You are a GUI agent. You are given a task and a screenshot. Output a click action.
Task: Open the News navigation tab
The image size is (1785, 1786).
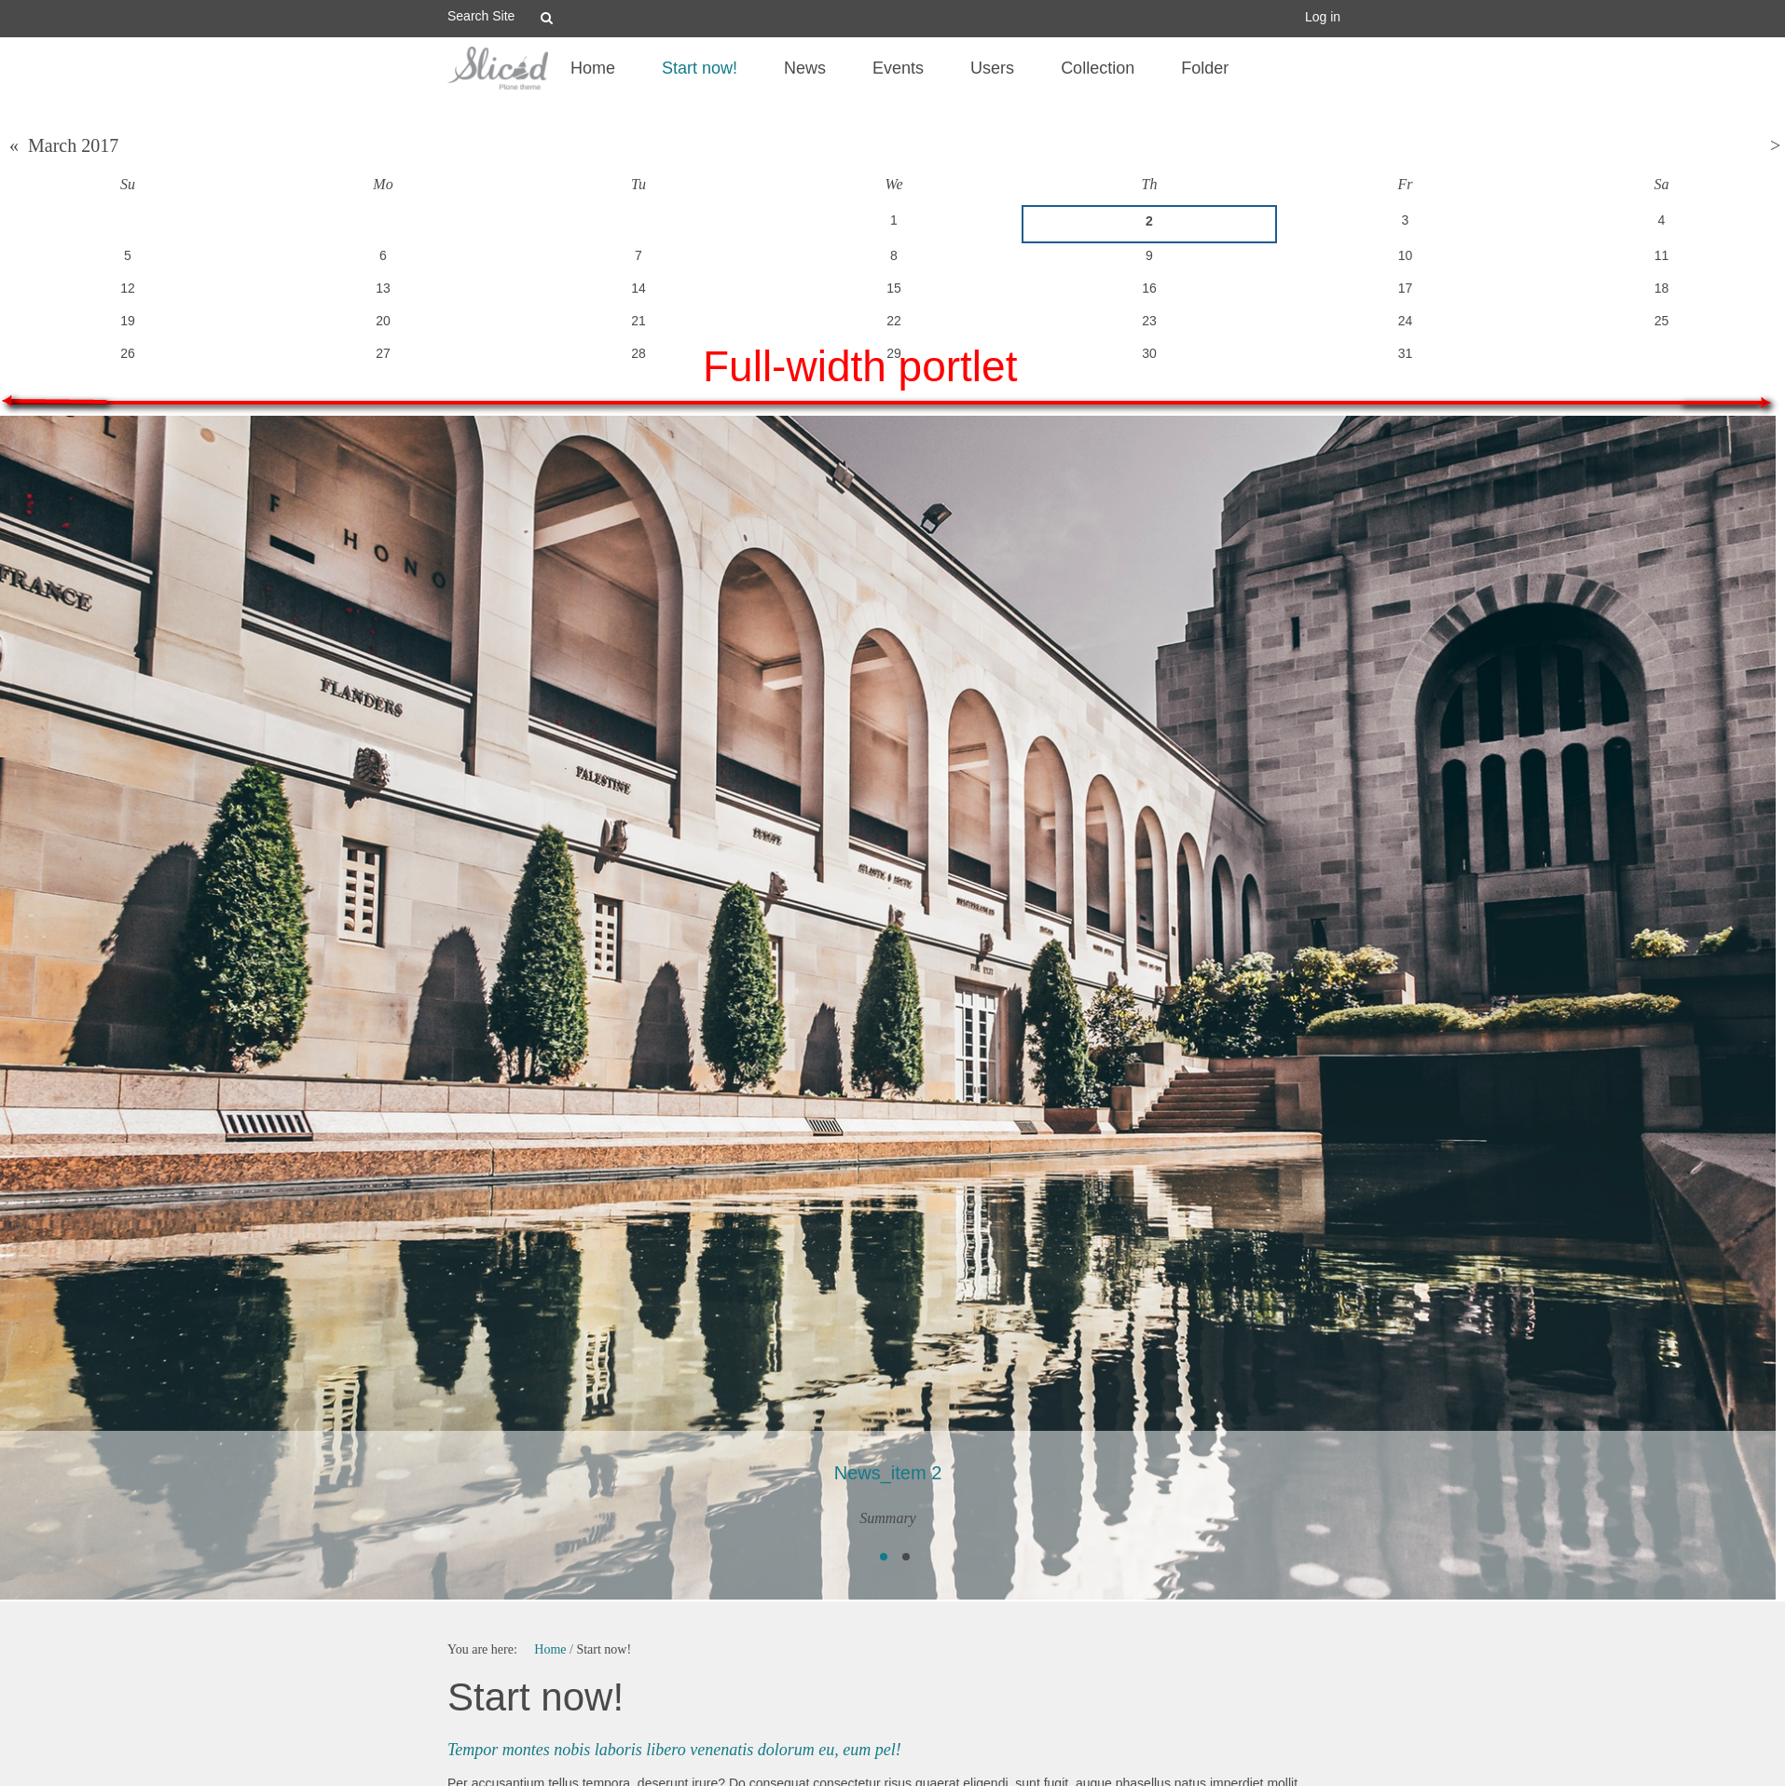[x=803, y=68]
